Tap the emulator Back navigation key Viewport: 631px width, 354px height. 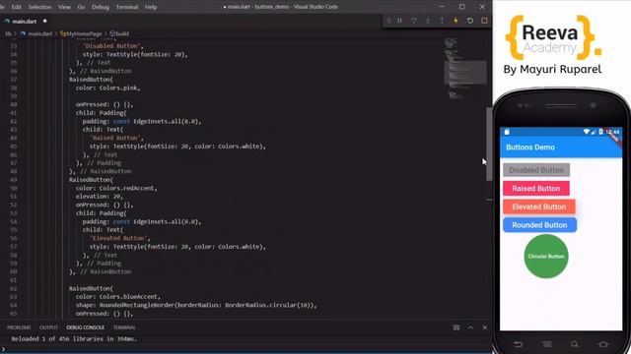pos(519,344)
